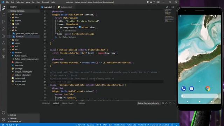Click Dart DevTools in the status bar

point(120,125)
